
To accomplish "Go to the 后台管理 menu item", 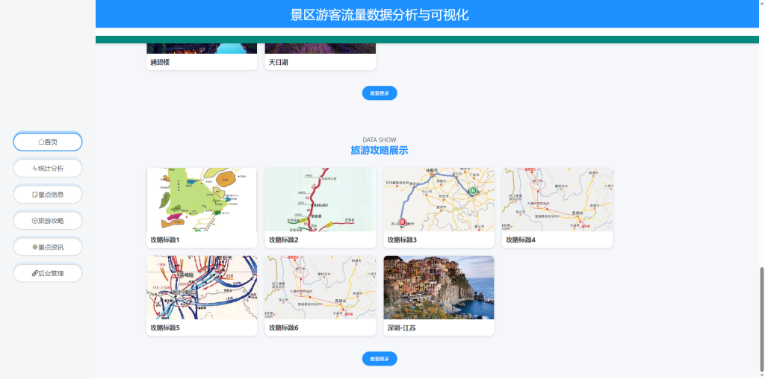I will click(48, 274).
